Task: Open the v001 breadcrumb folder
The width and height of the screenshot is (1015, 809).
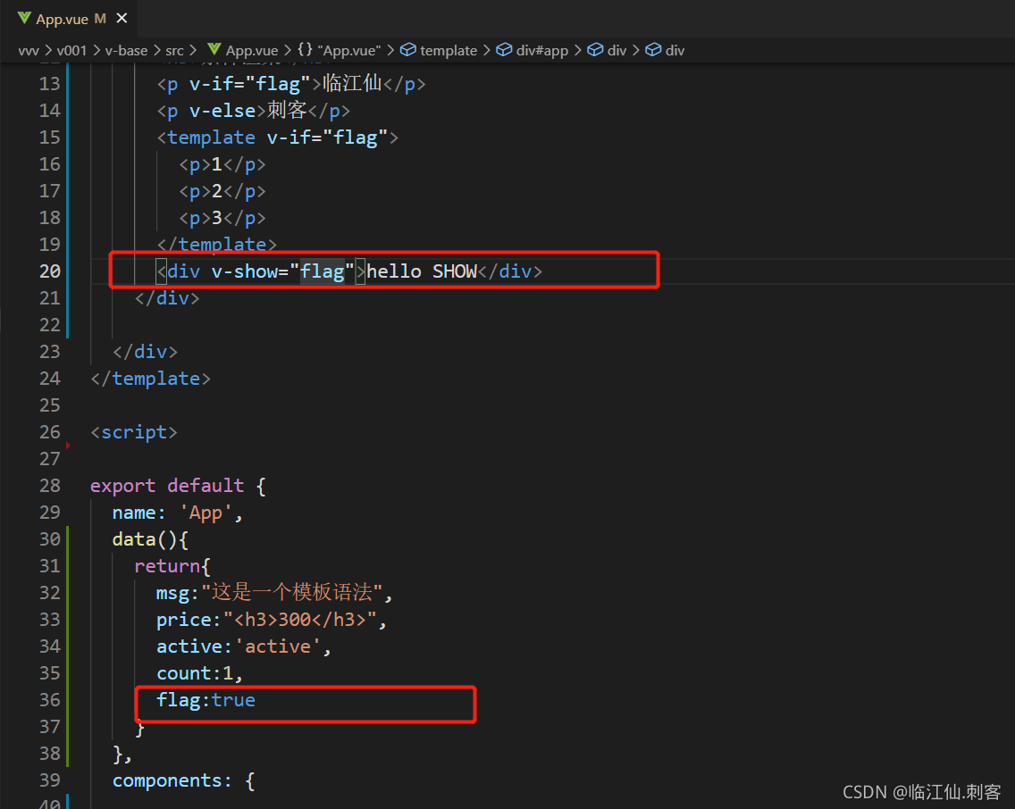Action: click(x=71, y=50)
